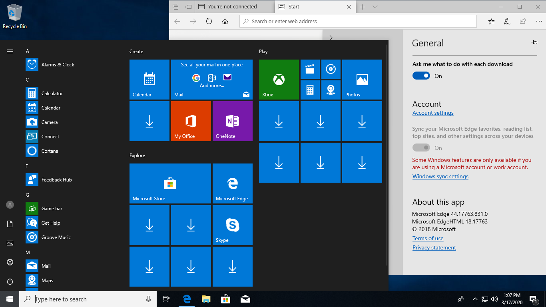Switch to the 'You're not connected' tab
The width and height of the screenshot is (546, 307).
click(235, 7)
